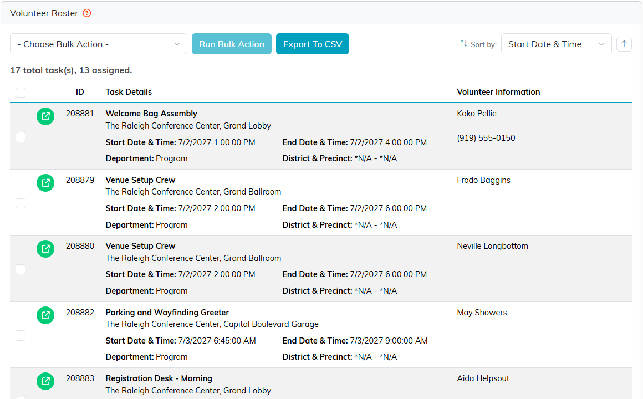Screen dimensions: 643x399
Task: Click start time 7/3/2027 6:45:00 AM
Action: (217, 341)
